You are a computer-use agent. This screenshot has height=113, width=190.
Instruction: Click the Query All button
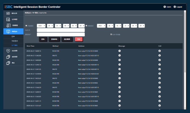coord(54,39)
